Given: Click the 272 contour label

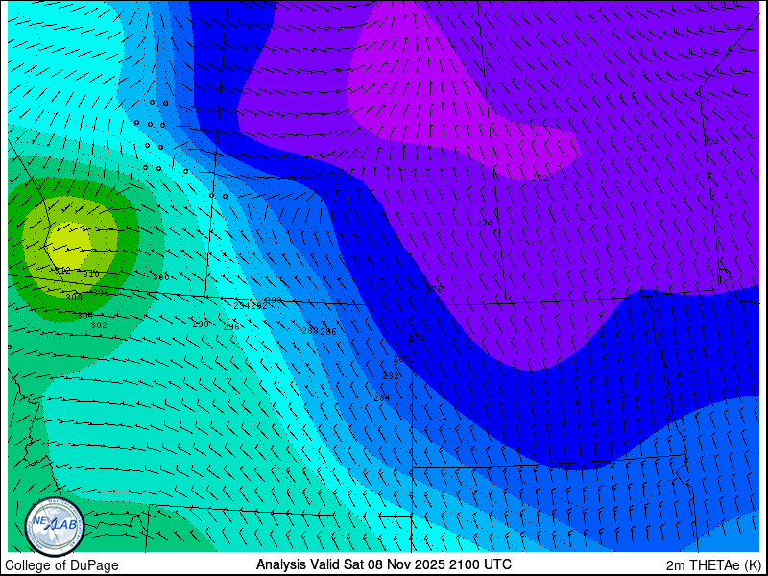Looking at the screenshot, I should coord(540,179).
